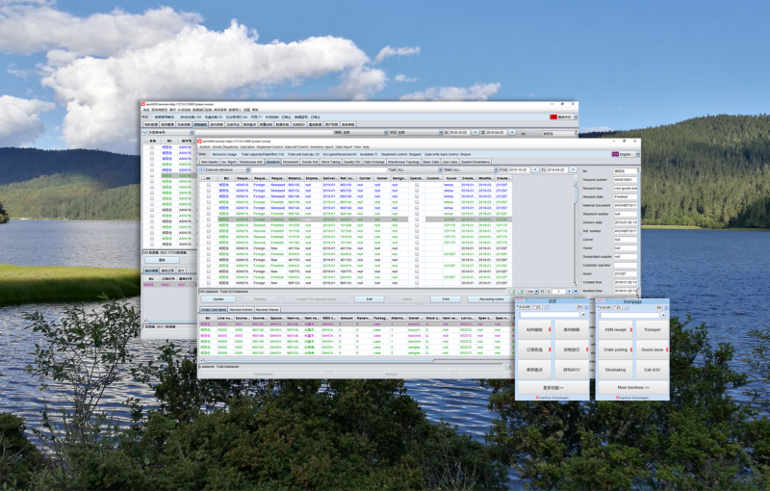Go to next page arrow icon

[x=569, y=291]
